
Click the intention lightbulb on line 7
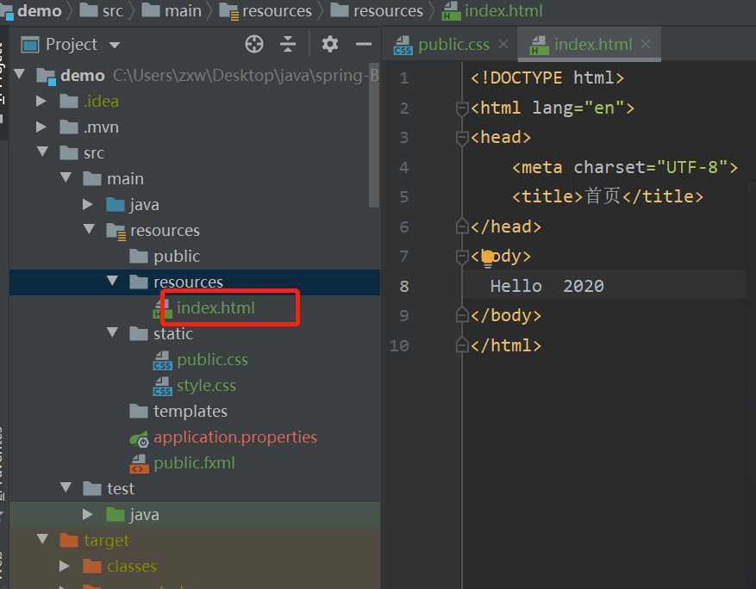click(487, 258)
